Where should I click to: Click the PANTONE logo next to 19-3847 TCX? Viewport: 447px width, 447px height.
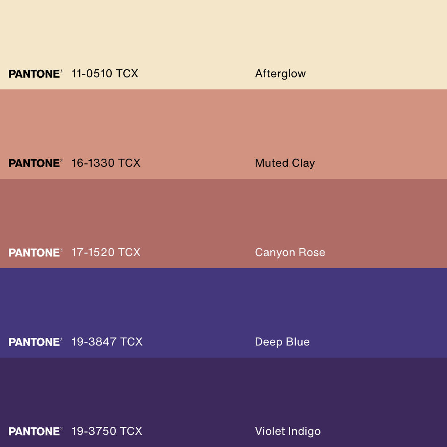35,342
